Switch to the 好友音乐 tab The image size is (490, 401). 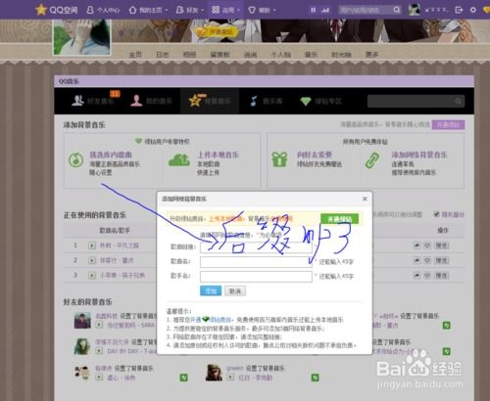pyautogui.click(x=92, y=101)
